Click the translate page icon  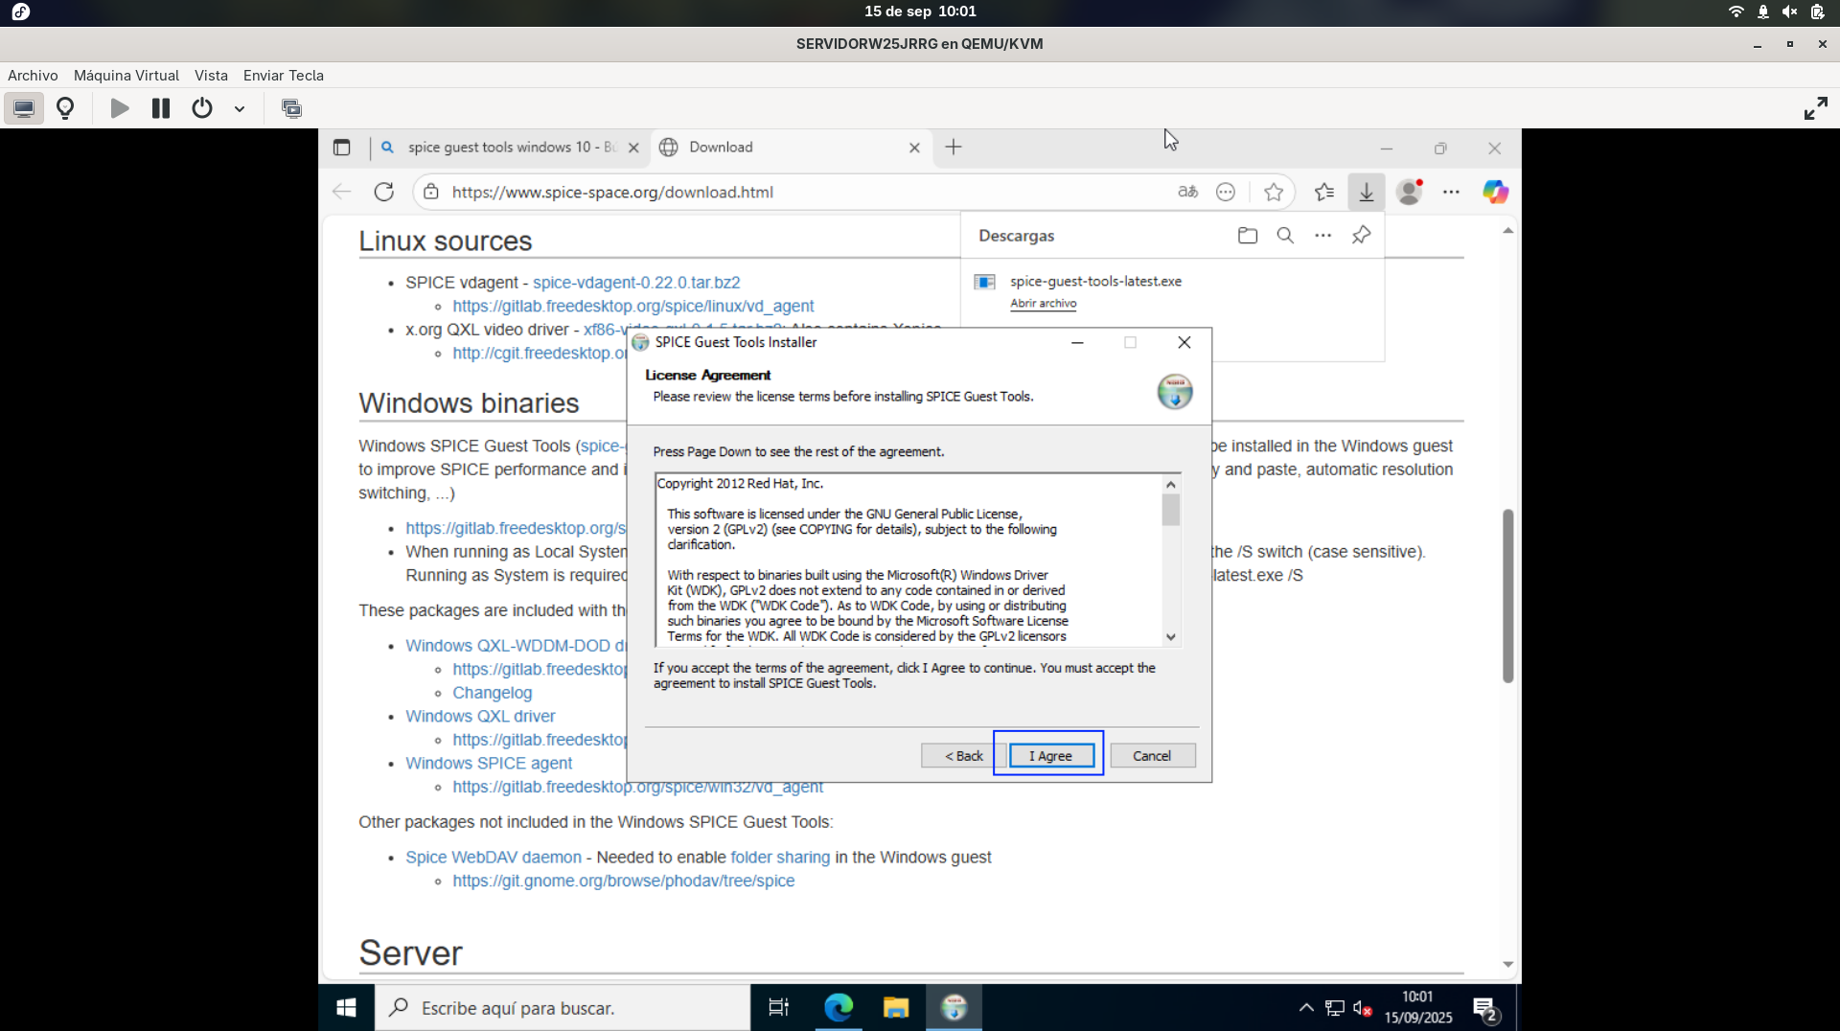pyautogui.click(x=1188, y=192)
